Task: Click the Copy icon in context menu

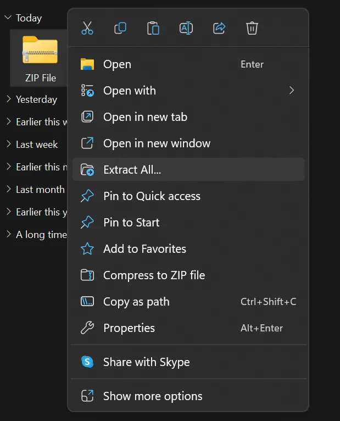Action: [x=120, y=28]
